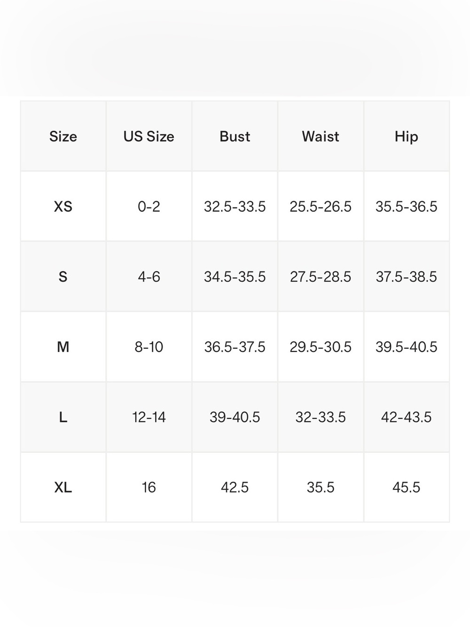Select the S size row label
Viewport: 470px width, 627px height.
tap(63, 277)
